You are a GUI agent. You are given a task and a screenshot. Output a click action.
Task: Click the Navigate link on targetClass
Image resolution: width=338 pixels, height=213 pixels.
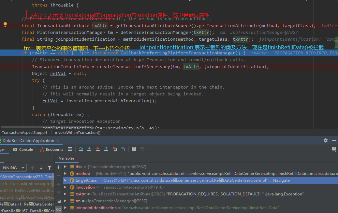(281, 180)
